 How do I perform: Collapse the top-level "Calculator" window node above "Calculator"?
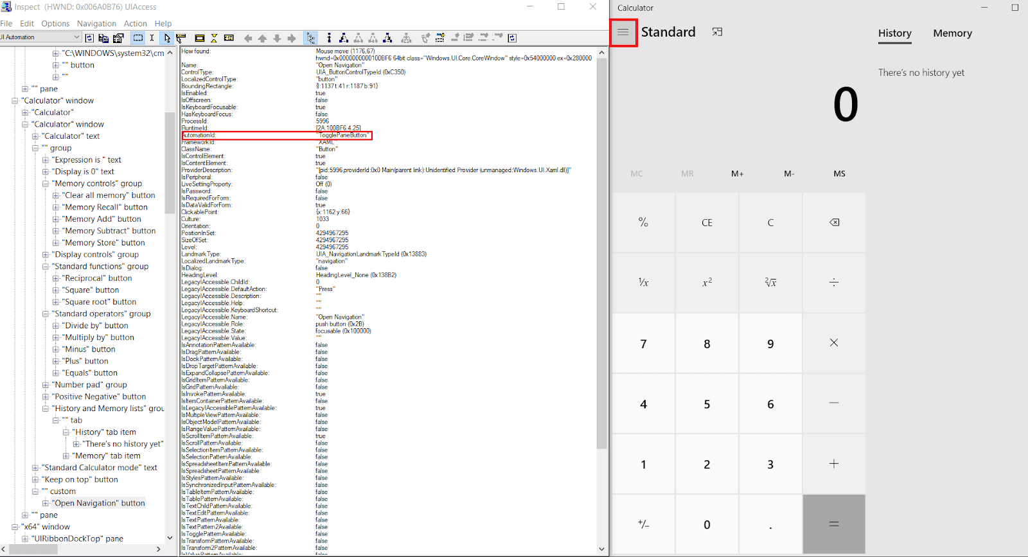coord(15,101)
